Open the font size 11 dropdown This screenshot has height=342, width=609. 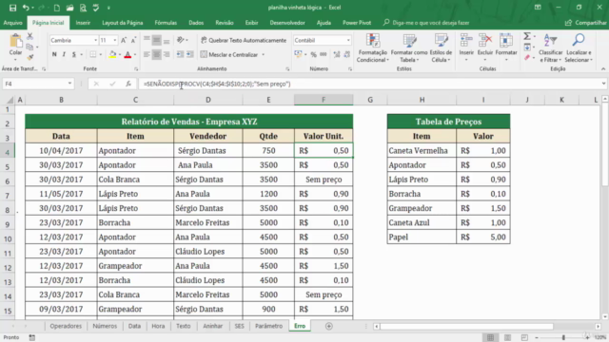point(115,40)
